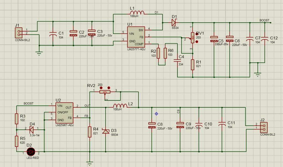Click the 'LED-RED' label under D2
Image resolution: width=283 pixels, height=167 pixels.
[x=33, y=158]
